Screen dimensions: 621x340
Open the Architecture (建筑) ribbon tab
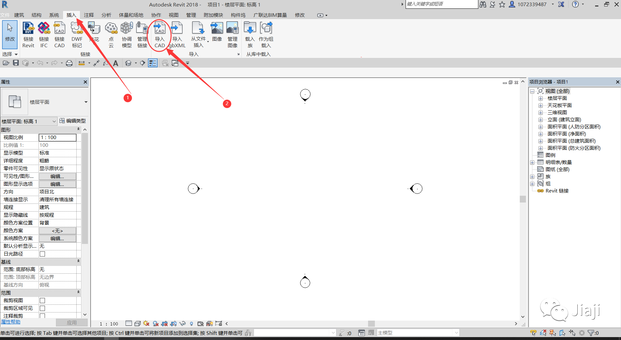pyautogui.click(x=19, y=15)
